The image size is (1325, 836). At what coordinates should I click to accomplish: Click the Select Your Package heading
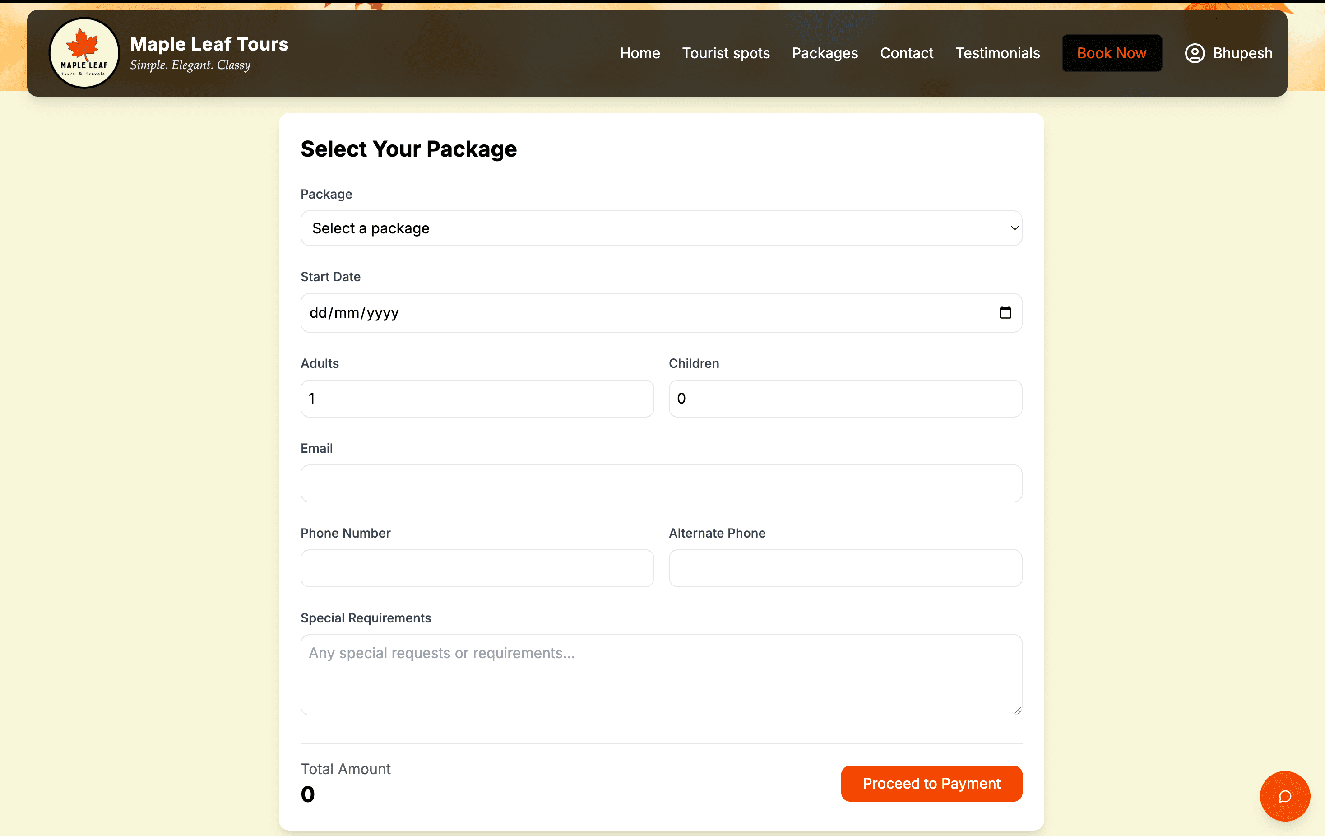[x=408, y=149]
